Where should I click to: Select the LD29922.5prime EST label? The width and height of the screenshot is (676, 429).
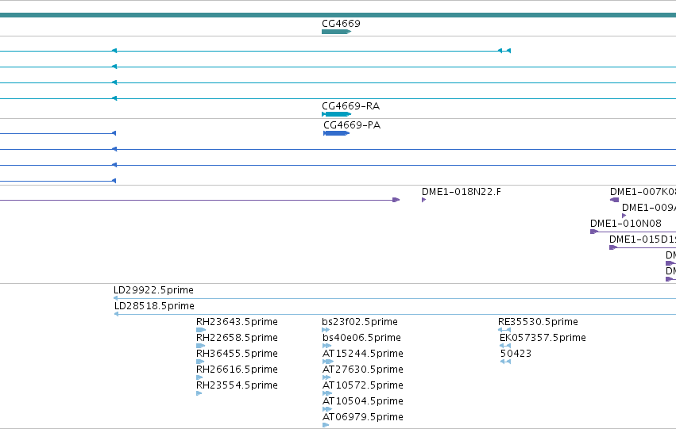[153, 290]
